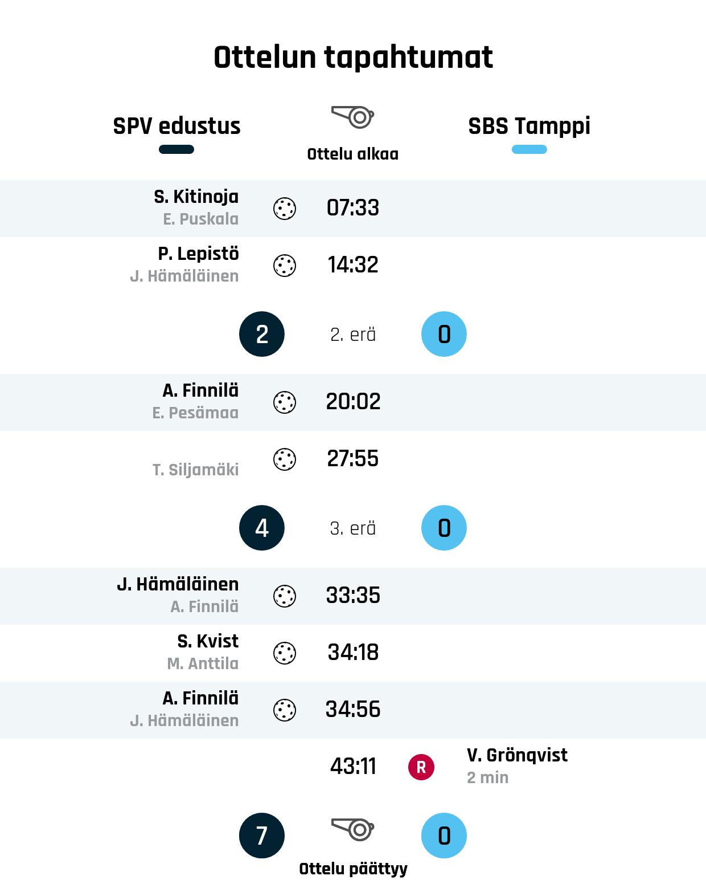Click the 2. erä period label
The width and height of the screenshot is (706, 888).
pos(353,335)
